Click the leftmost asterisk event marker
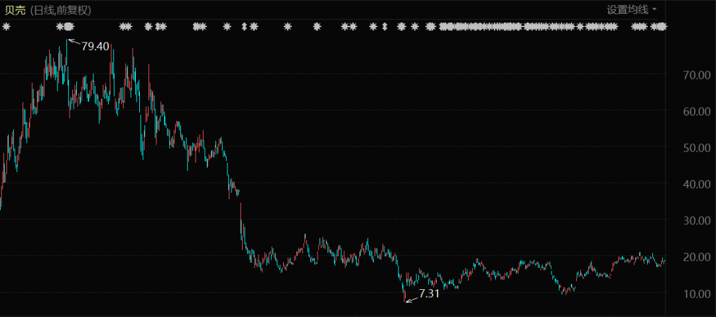The width and height of the screenshot is (716, 317). pyautogui.click(x=6, y=26)
